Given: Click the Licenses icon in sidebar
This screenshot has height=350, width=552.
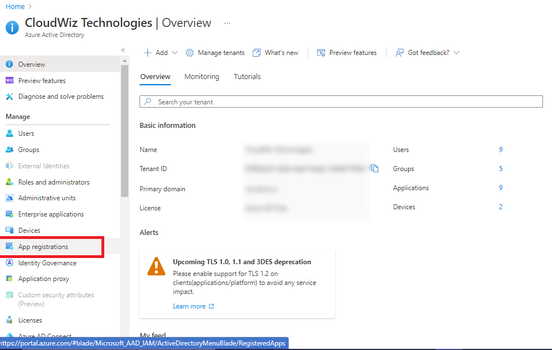Looking at the screenshot, I should click(x=9, y=320).
